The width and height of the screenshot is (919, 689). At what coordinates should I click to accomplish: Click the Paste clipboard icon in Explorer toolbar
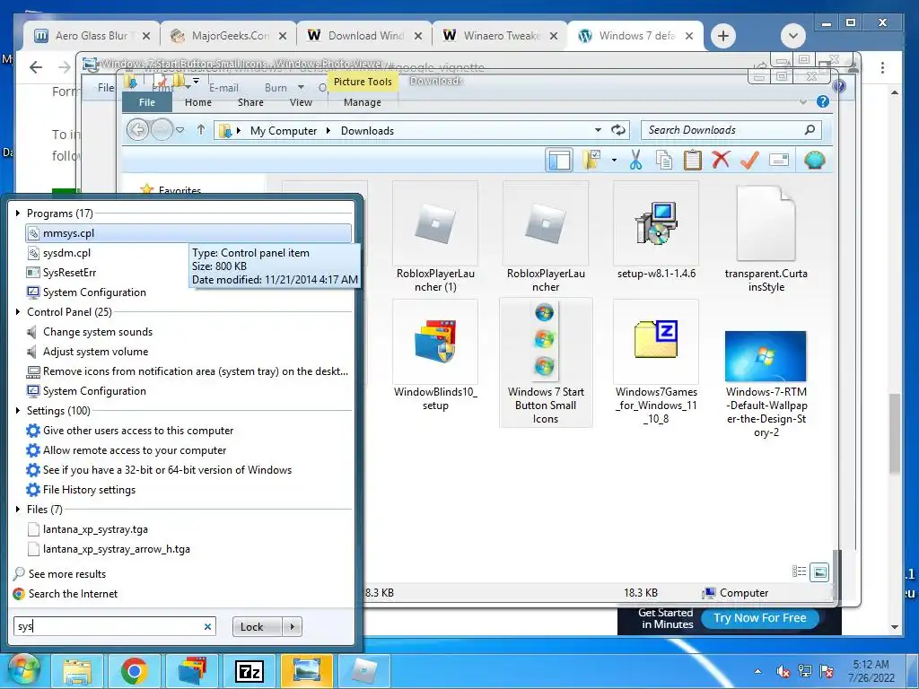pos(692,160)
